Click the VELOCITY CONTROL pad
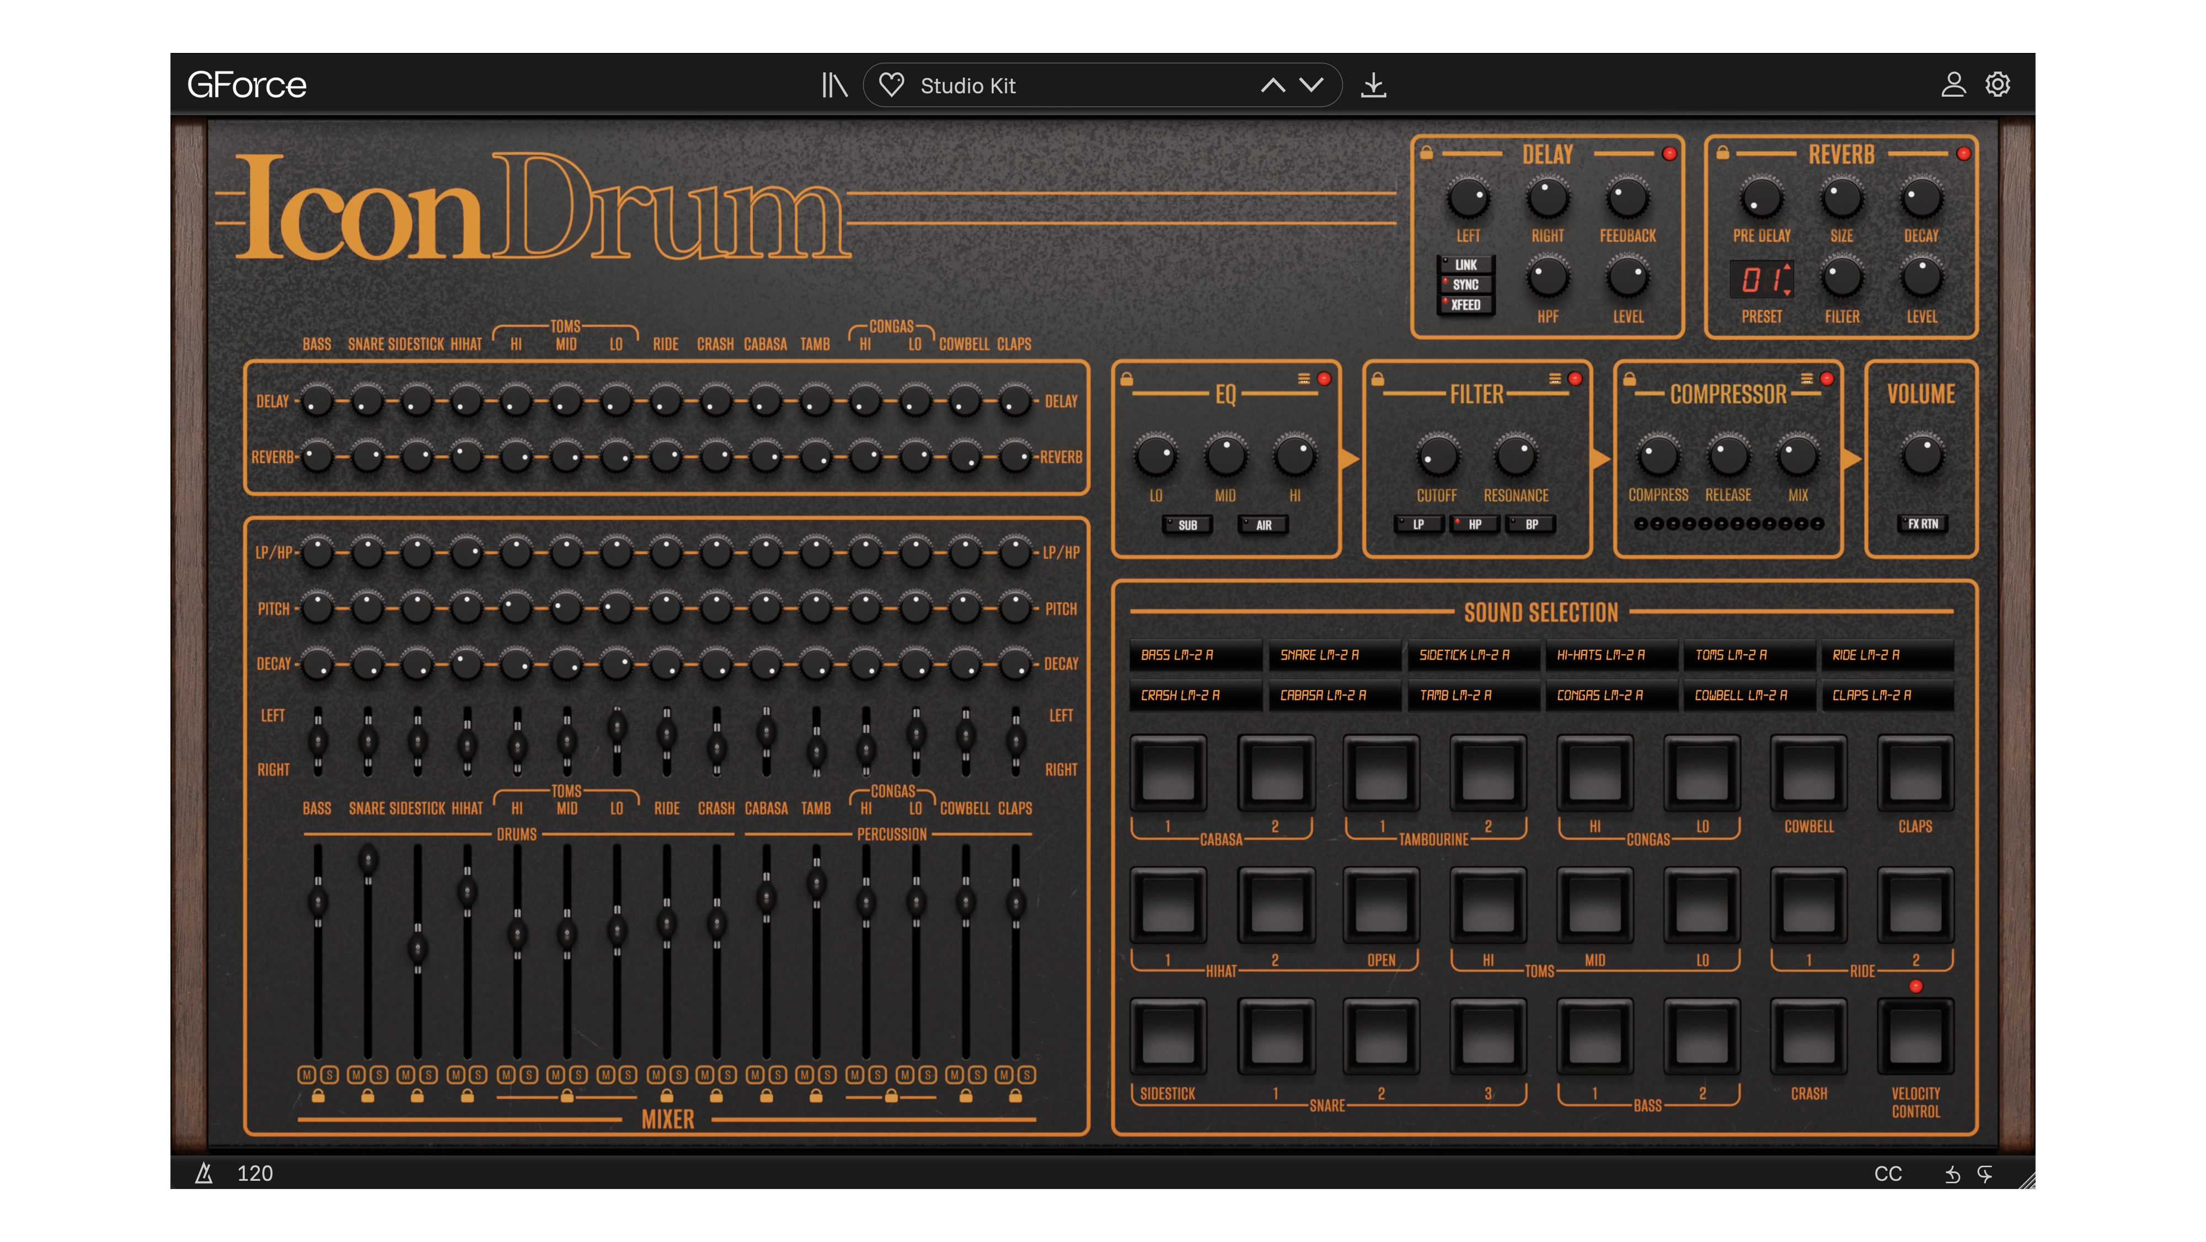The width and height of the screenshot is (2206, 1242). tap(1916, 1036)
